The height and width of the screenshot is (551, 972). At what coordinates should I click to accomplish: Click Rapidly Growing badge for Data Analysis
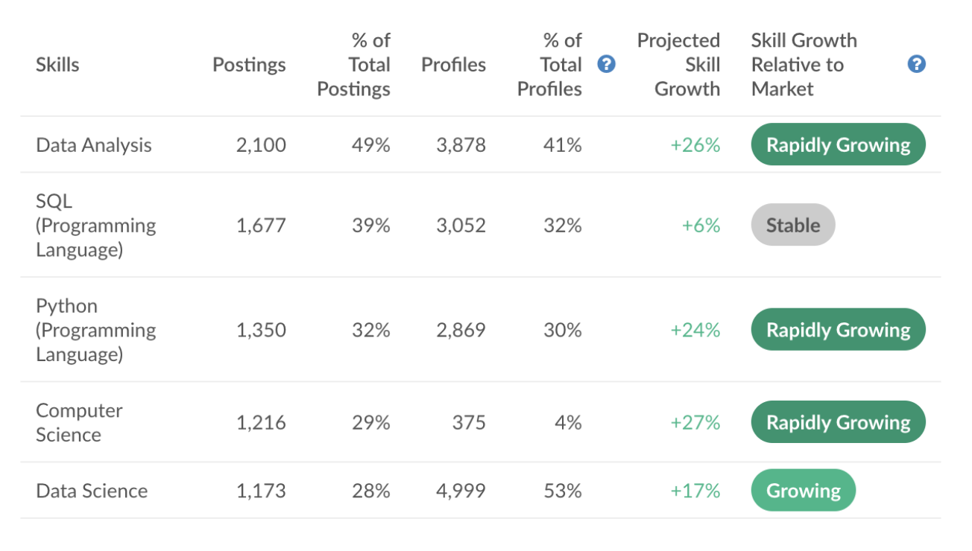pyautogui.click(x=838, y=144)
